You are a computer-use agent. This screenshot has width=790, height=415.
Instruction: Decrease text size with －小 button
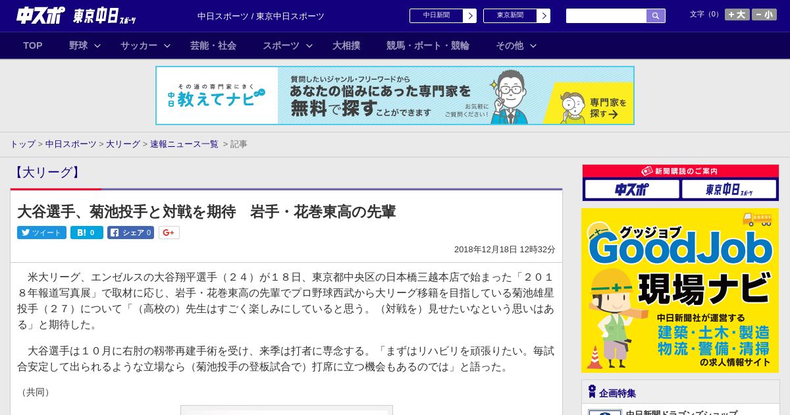tap(764, 14)
